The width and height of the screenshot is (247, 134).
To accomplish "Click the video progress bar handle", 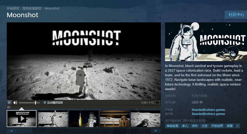I will coord(9,107).
